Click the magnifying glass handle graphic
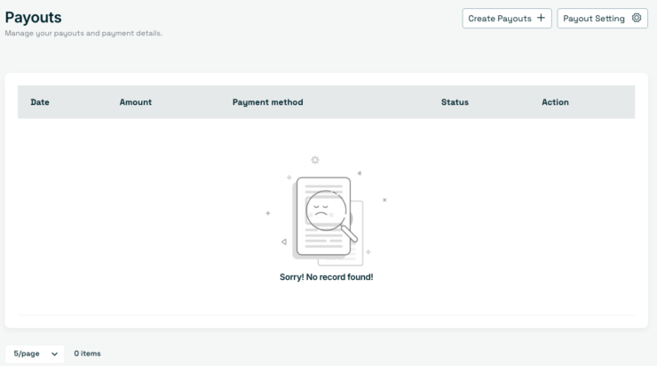The height and width of the screenshot is (366, 657). tap(350, 234)
